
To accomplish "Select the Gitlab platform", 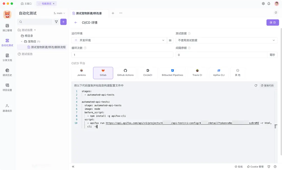I will click(103, 73).
